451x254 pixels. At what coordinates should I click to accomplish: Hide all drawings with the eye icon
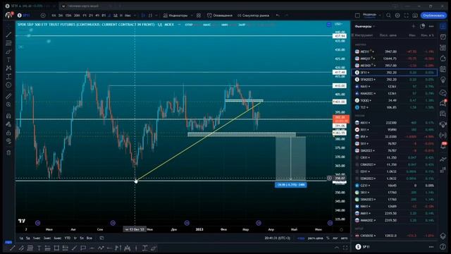click(8, 141)
